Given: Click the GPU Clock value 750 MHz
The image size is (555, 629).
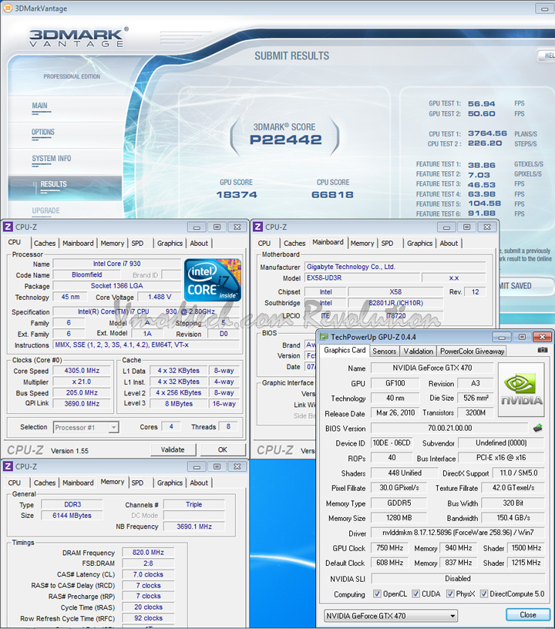Looking at the screenshot, I should [390, 548].
